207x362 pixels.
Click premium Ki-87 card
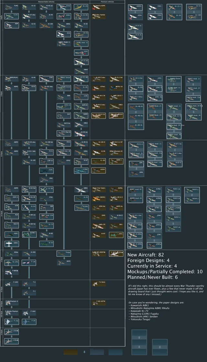point(99,235)
